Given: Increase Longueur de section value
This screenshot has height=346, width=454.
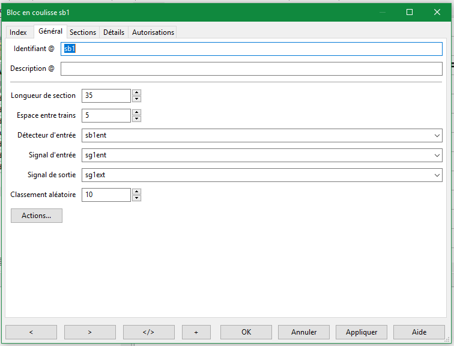Looking at the screenshot, I should click(137, 93).
